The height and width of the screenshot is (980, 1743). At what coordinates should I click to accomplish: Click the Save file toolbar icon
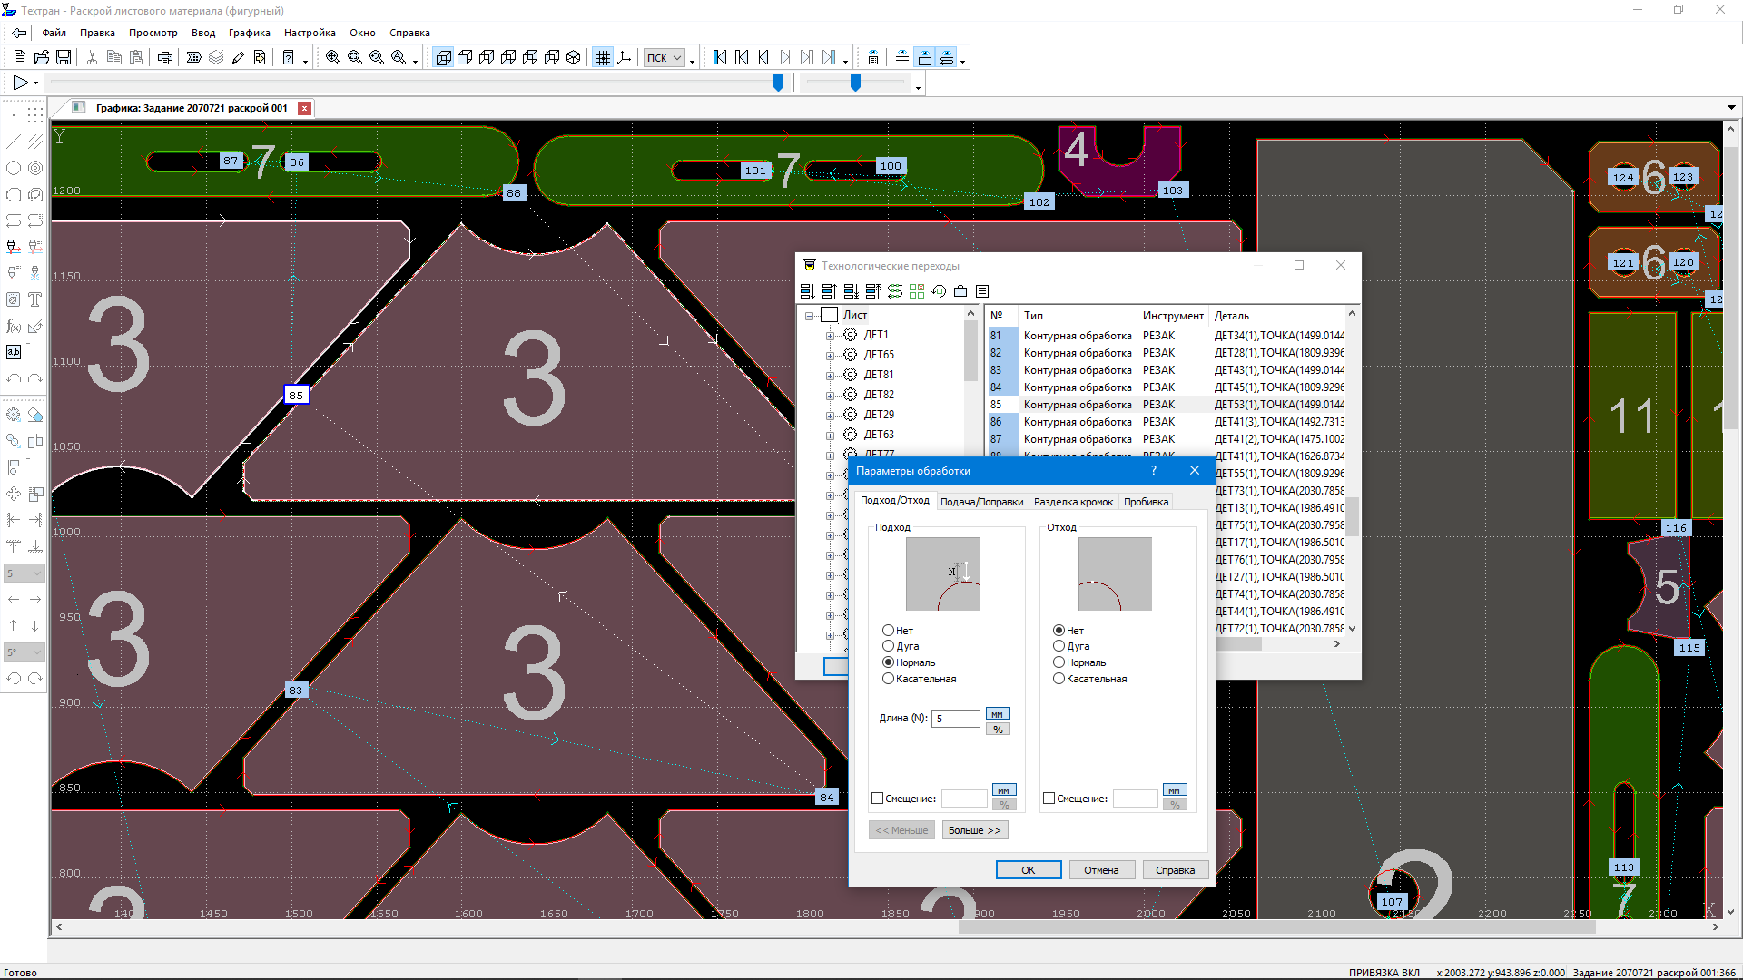pos(64,57)
